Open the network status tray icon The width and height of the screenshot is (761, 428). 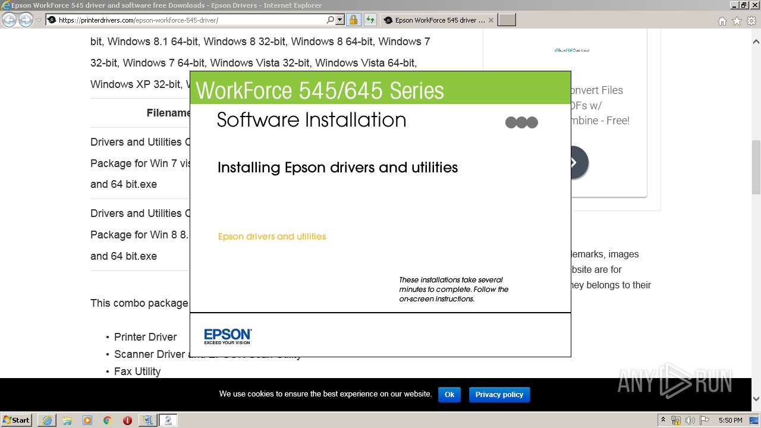pos(676,420)
